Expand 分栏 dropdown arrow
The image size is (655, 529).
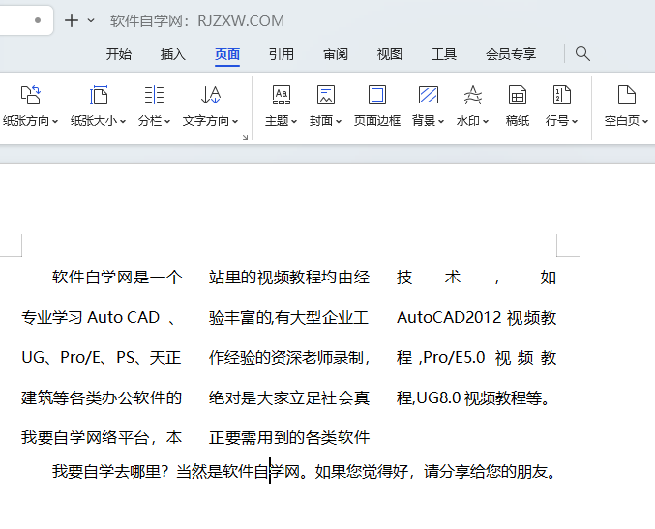pos(167,121)
